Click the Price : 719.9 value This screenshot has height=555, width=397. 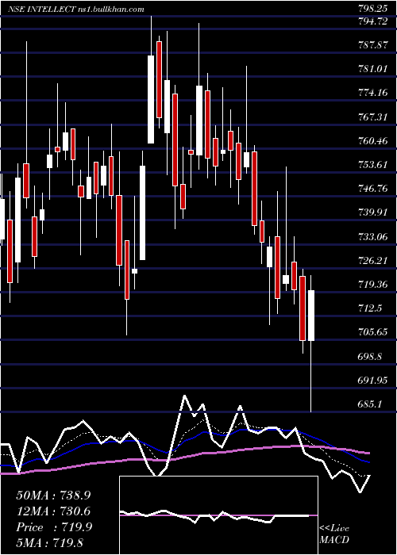click(x=54, y=527)
